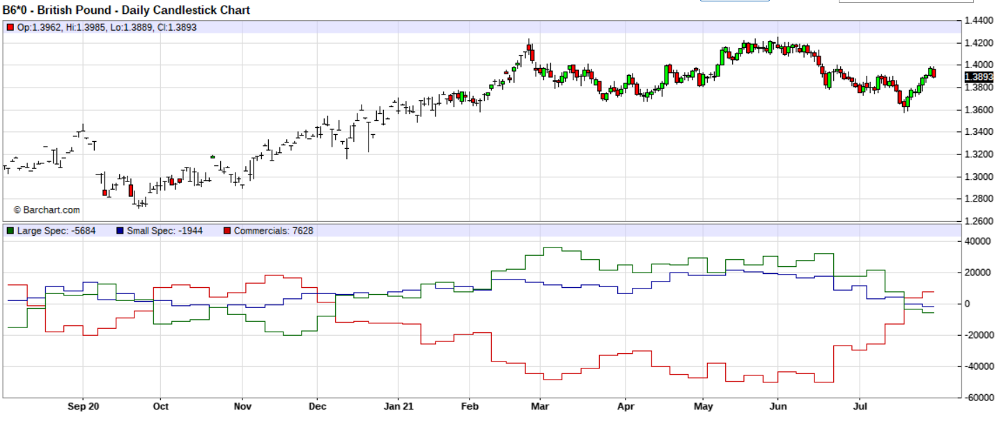Click the 1.4200 price axis label
Viewport: 999px width, 422px height.
(x=979, y=43)
